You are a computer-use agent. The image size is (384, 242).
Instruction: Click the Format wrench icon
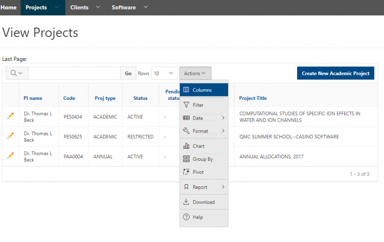coord(186,131)
